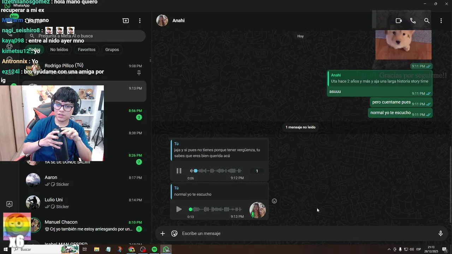This screenshot has width=452, height=254.
Task: Click Aaron's profile picture in chat list
Action: (33, 180)
